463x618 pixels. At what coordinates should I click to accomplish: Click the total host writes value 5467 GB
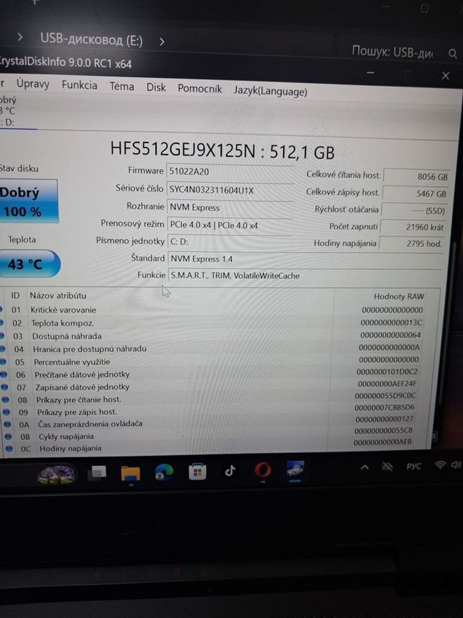click(416, 194)
